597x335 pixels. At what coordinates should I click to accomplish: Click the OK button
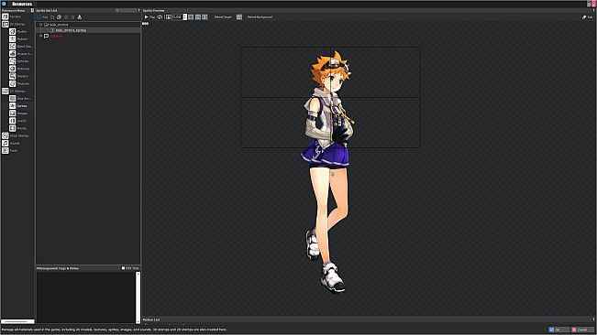558,330
